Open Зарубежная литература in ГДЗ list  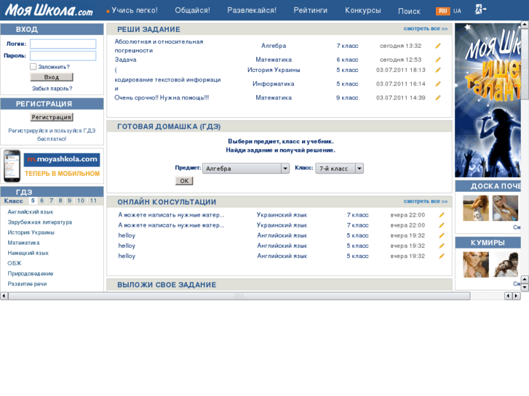pos(40,222)
